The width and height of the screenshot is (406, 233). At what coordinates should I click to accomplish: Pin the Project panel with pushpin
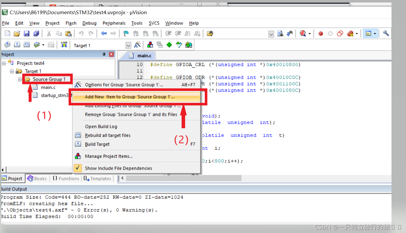pos(104,54)
